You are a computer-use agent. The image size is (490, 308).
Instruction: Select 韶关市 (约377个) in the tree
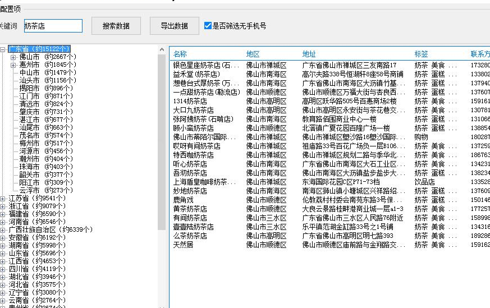[46, 174]
